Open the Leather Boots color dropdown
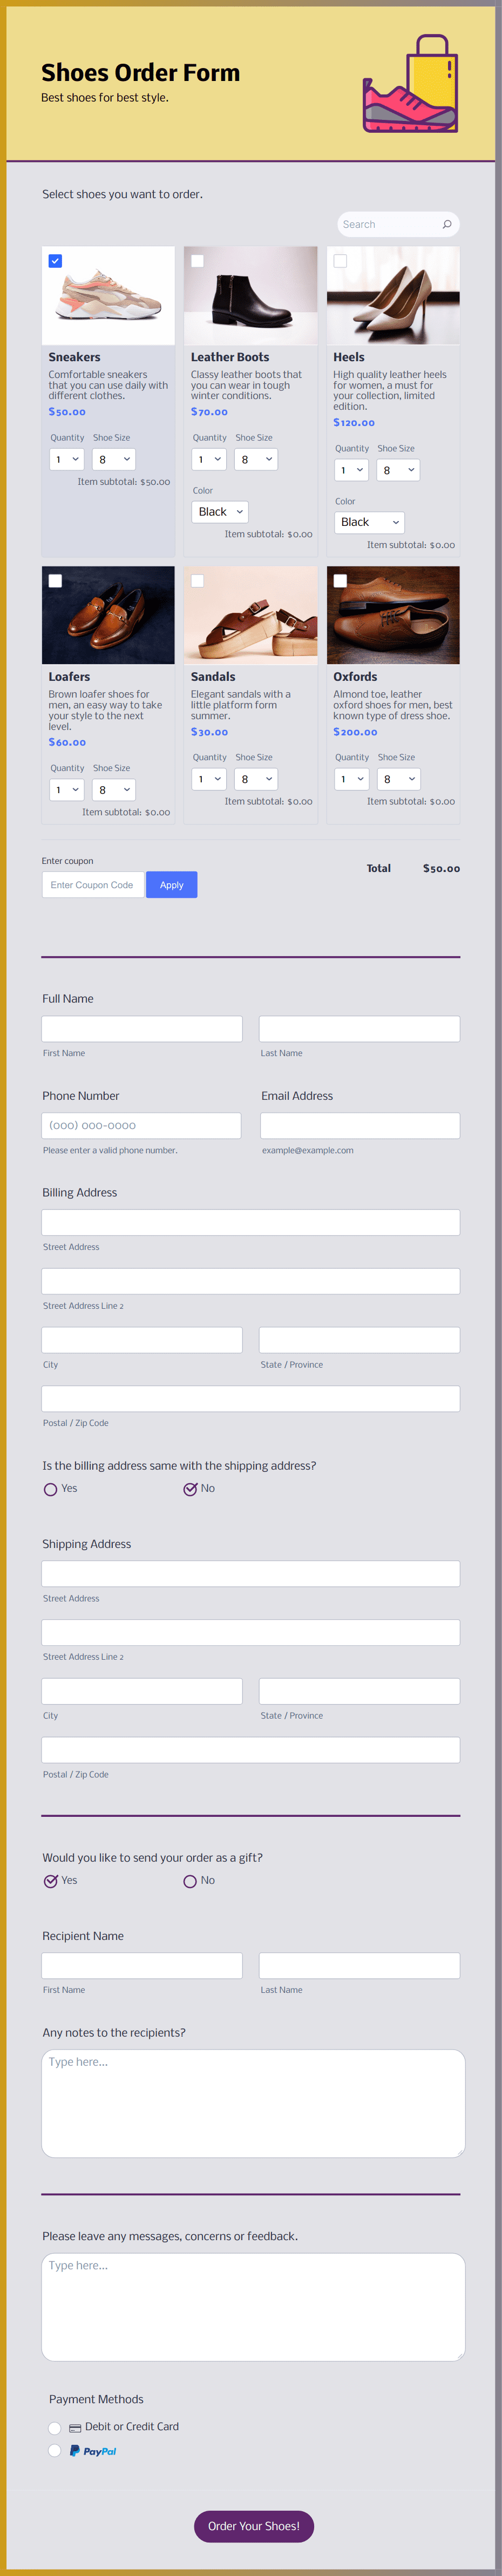This screenshot has height=2576, width=502. [x=219, y=511]
